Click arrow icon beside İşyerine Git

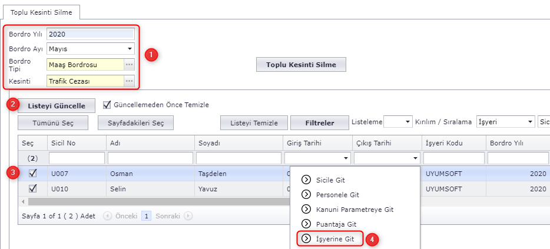click(x=306, y=238)
